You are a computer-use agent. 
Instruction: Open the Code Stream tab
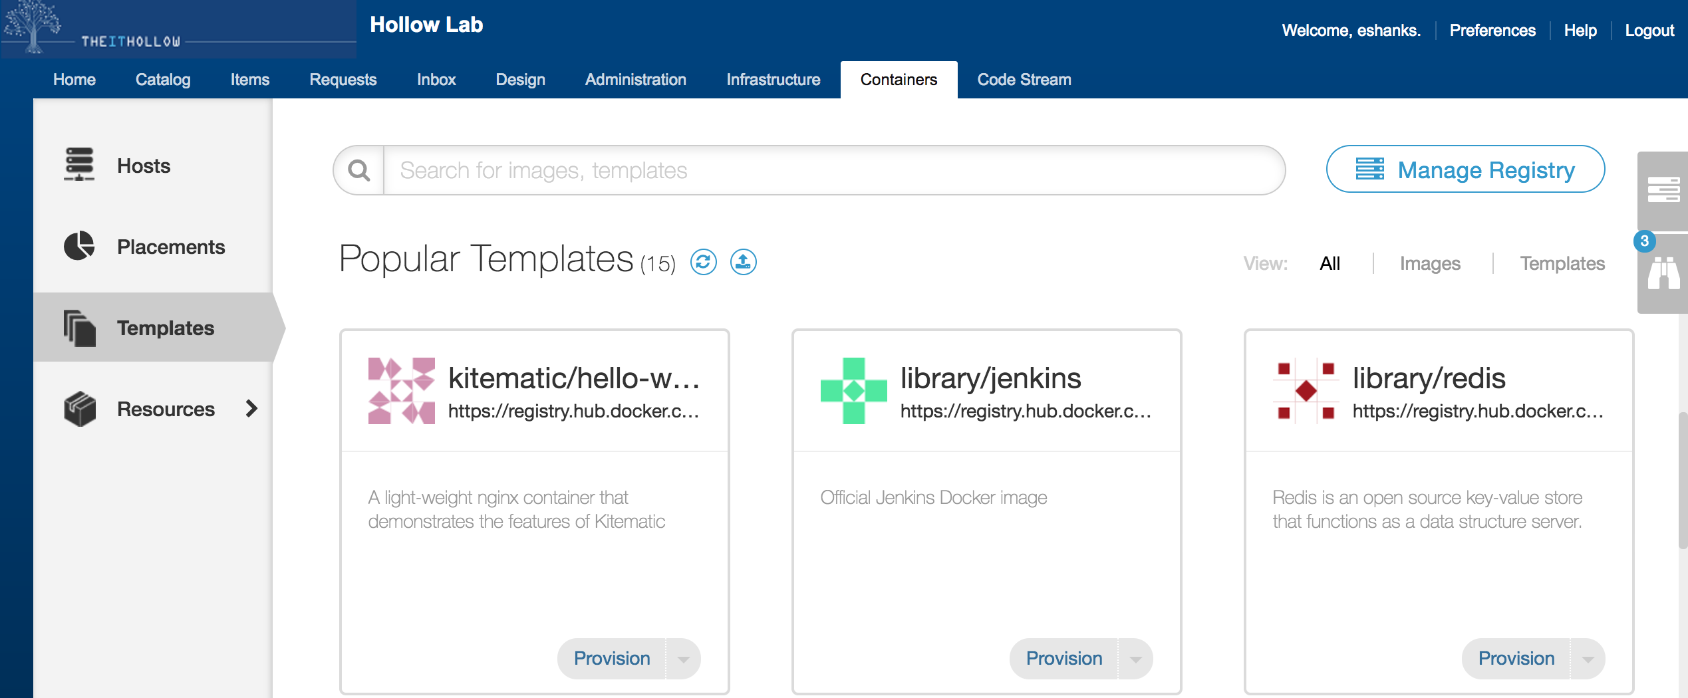(x=1024, y=80)
